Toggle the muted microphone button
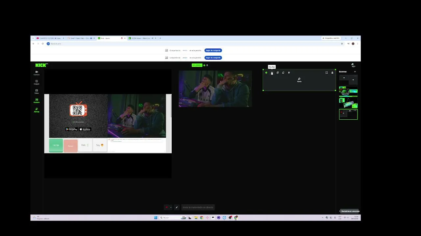Viewport: 421px width, 236px height. pyautogui.click(x=166, y=207)
